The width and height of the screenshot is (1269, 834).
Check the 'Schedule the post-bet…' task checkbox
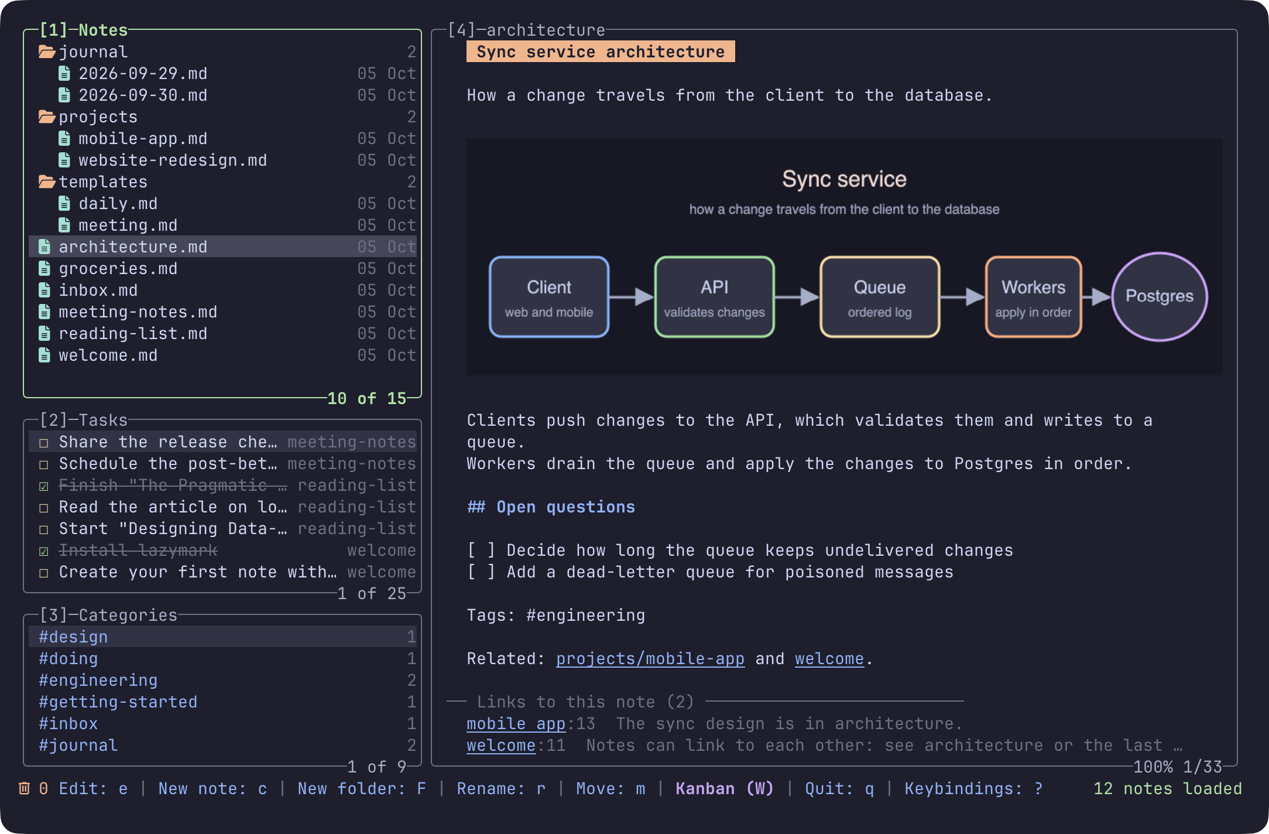44,465
